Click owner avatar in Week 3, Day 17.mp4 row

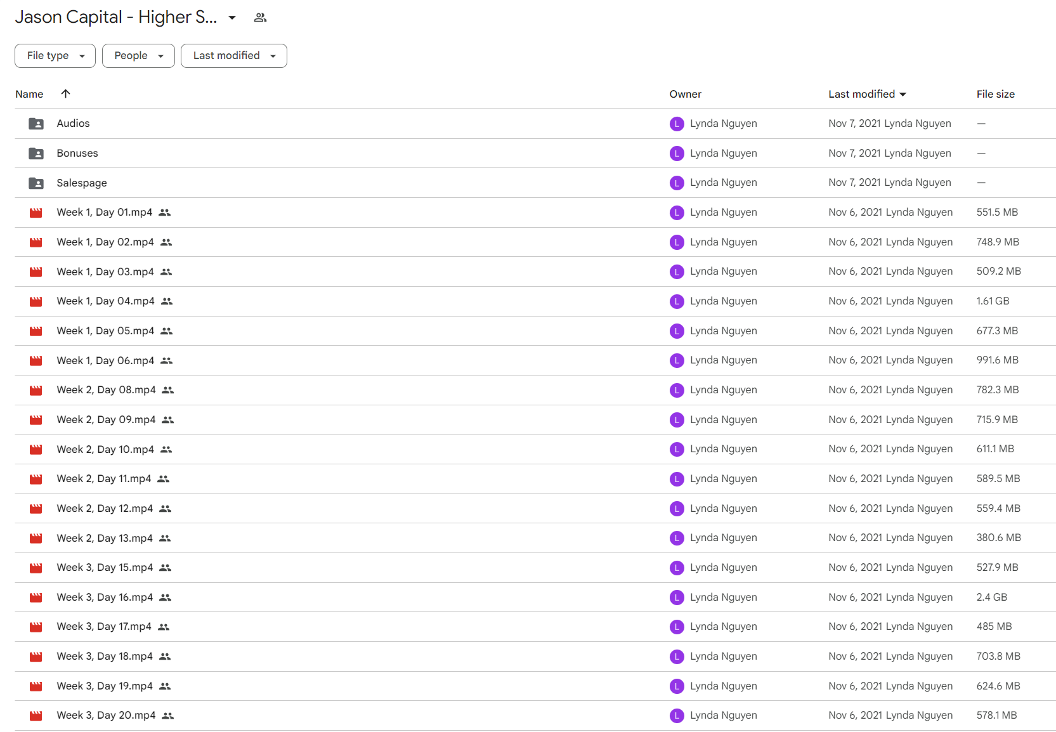point(677,627)
